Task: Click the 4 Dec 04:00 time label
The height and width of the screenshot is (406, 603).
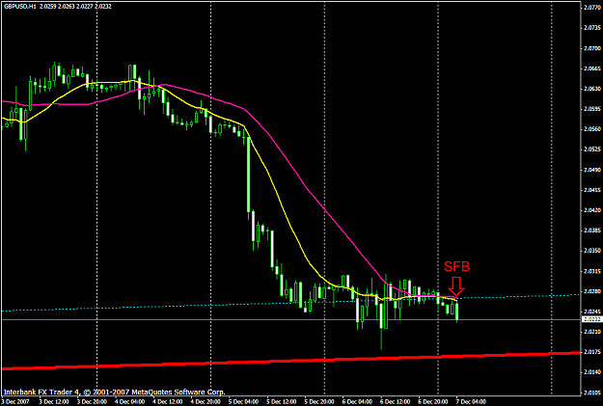Action: [x=129, y=402]
